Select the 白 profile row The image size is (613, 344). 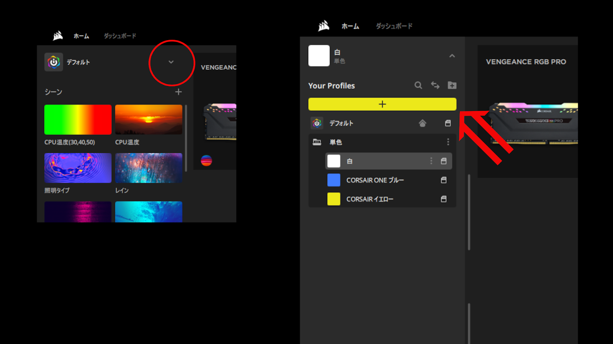(x=388, y=161)
